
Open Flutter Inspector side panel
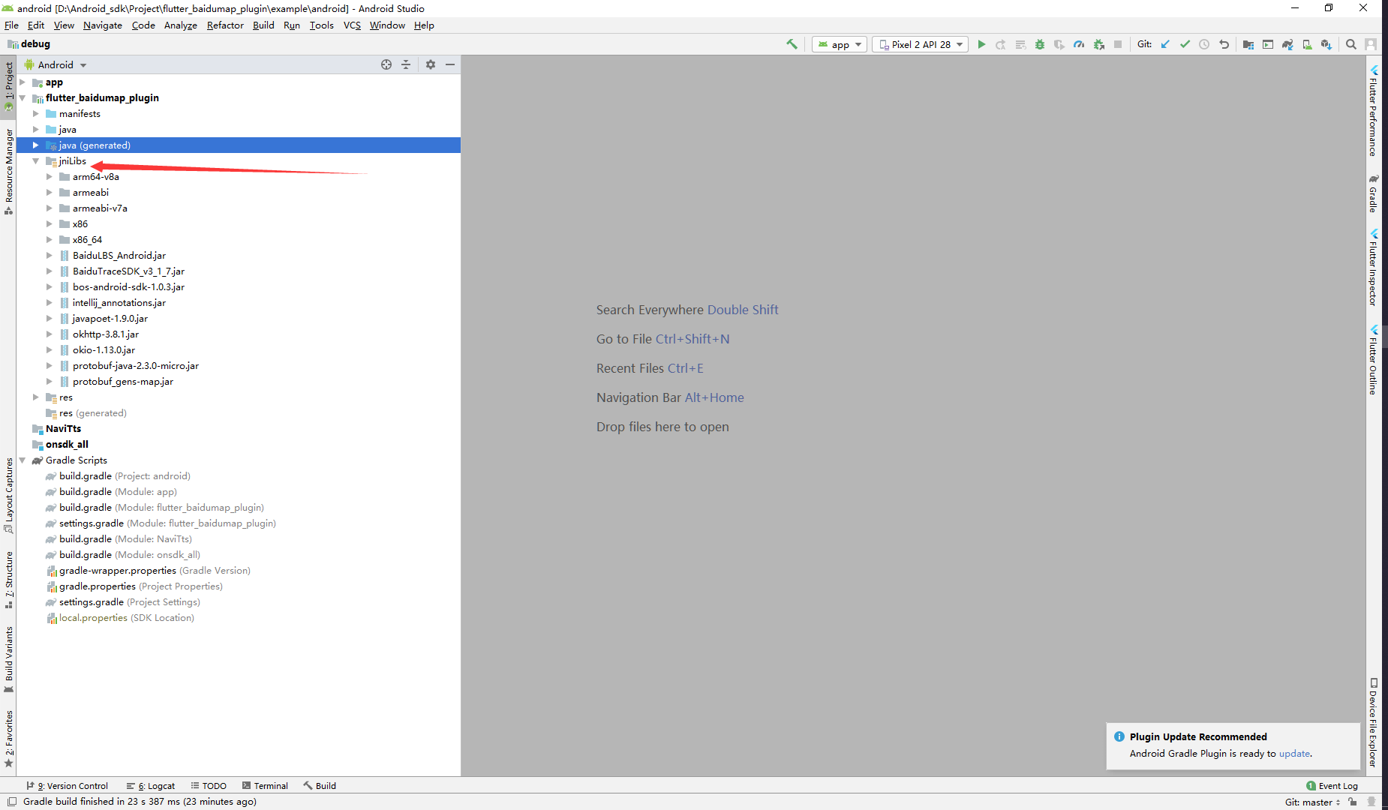tap(1373, 267)
